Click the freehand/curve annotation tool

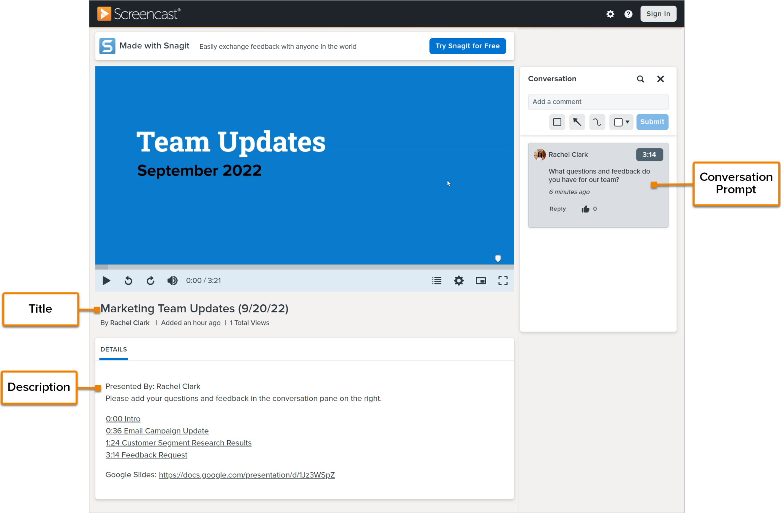(x=598, y=121)
